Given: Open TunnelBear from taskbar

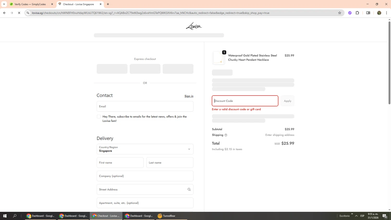Looking at the screenshot, I should click(172, 216).
